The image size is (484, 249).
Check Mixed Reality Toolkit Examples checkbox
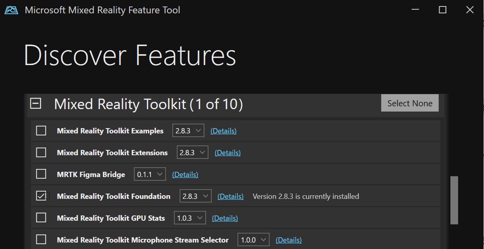[x=41, y=131]
